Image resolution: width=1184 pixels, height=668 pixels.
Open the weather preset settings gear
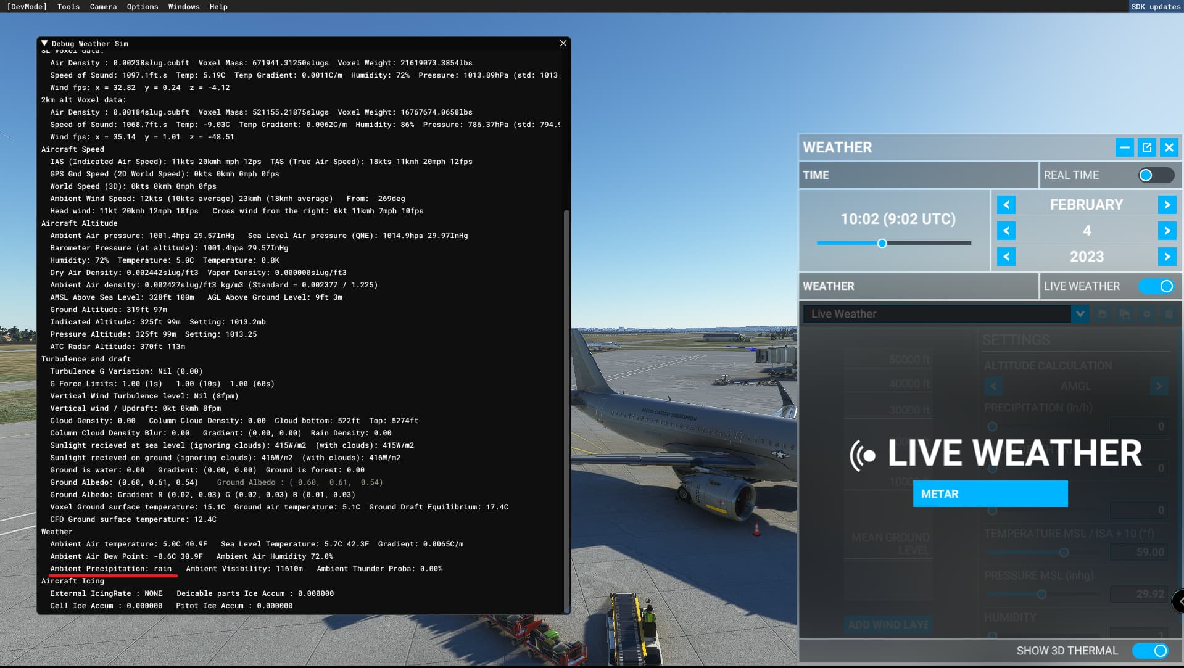1146,314
